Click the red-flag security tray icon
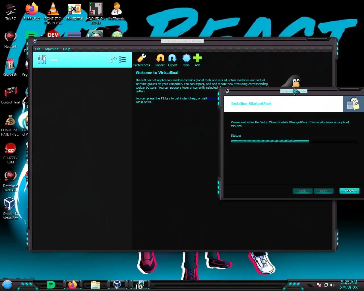This screenshot has width=364, height=291. coord(319,285)
